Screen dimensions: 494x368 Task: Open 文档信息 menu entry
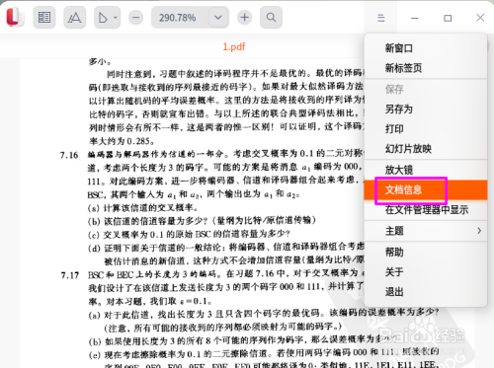pyautogui.click(x=426, y=189)
